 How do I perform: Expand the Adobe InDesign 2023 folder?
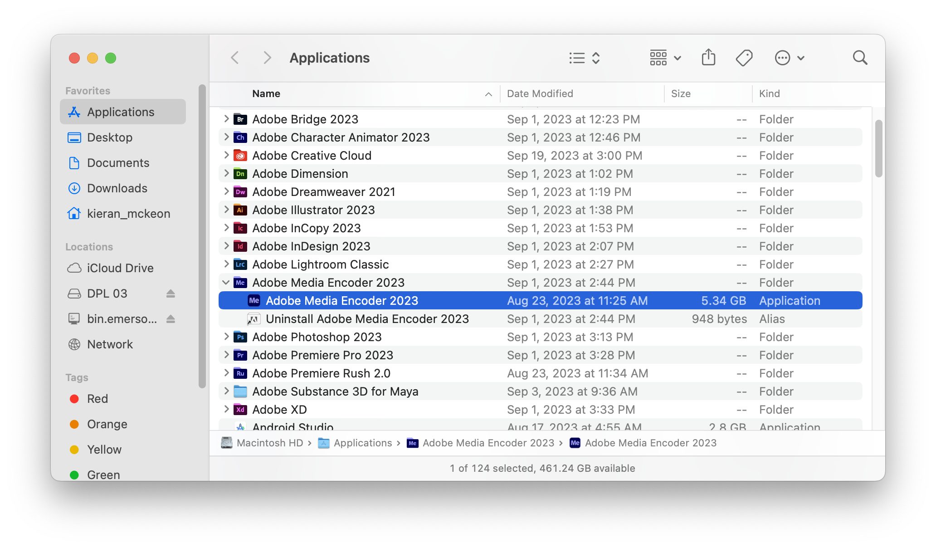(x=226, y=246)
